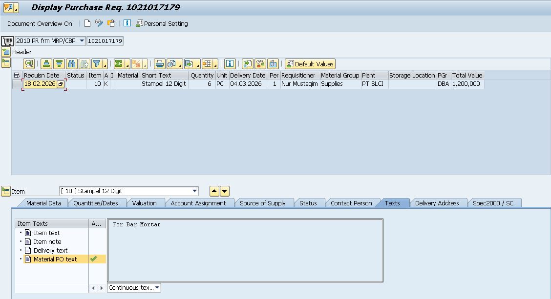This screenshot has width=551, height=299.
Task: Click the Print icon in item toolbar
Action: point(159,64)
